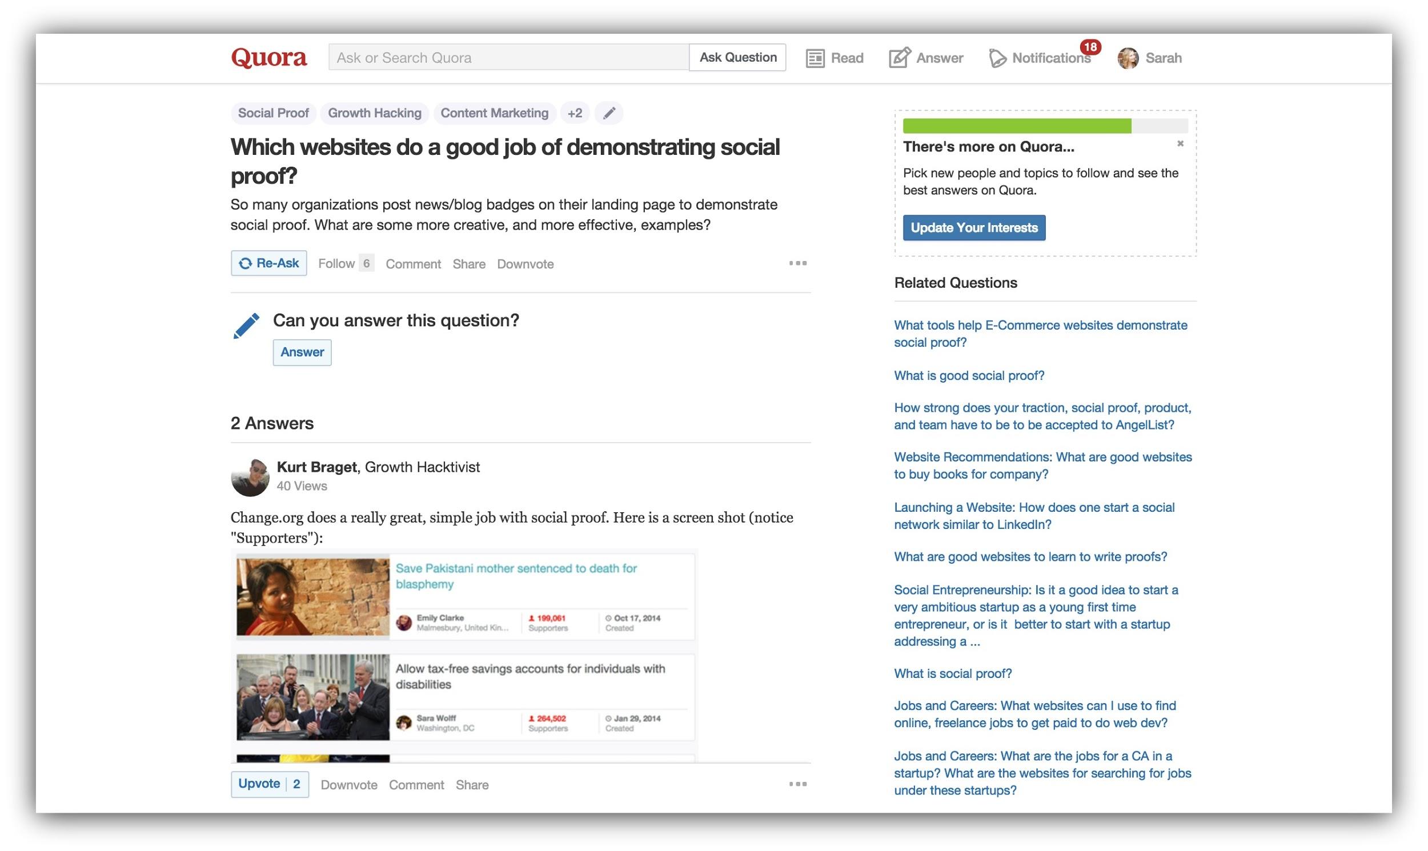Image resolution: width=1428 pixels, height=851 pixels.
Task: Select the Growth Hacking topic tag
Action: pos(375,113)
